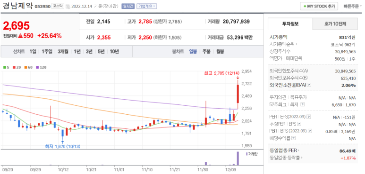Click the 최고 2,785 (12/14) chart marker
The width and height of the screenshot is (365, 174).
pos(221,73)
